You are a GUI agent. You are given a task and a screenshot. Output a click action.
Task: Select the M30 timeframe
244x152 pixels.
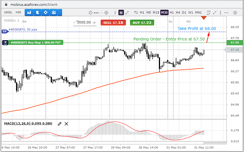164,12
